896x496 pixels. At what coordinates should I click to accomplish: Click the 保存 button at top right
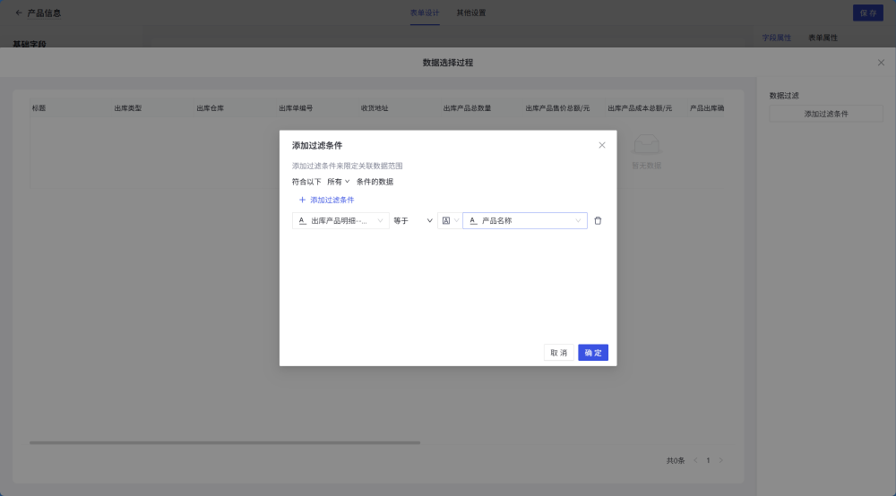(867, 13)
